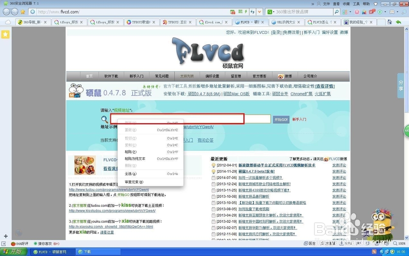Click the refresh arrows icon in address bar
The width and height of the screenshot is (409, 256).
(x=252, y=12)
